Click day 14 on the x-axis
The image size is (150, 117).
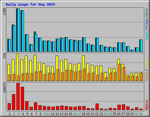(x=66, y=114)
